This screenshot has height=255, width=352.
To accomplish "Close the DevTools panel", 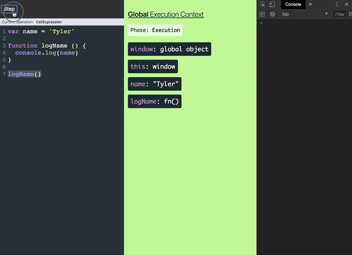I will [x=347, y=4].
